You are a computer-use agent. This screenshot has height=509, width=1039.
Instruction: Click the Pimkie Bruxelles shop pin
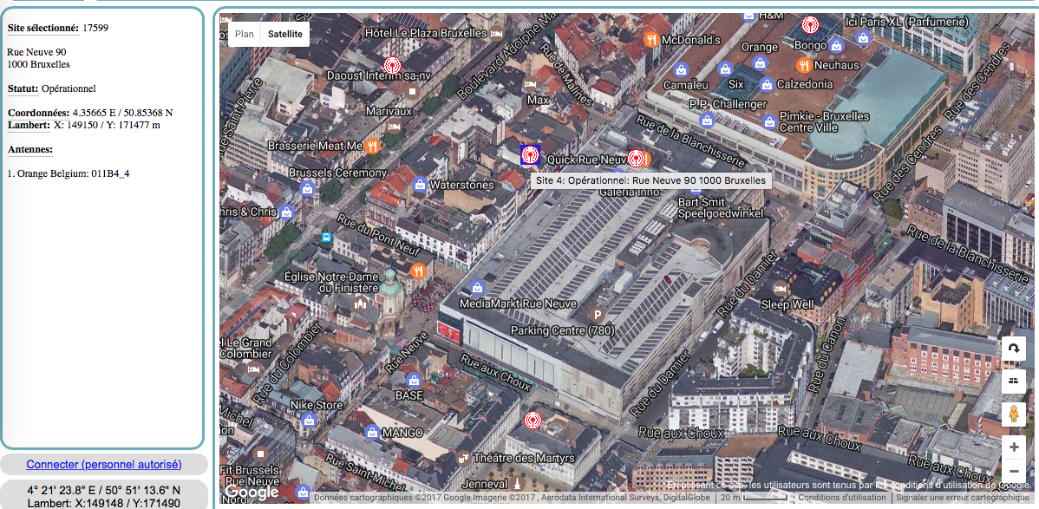pyautogui.click(x=769, y=121)
